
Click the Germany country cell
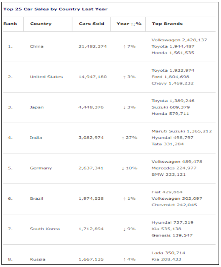pos(41,168)
